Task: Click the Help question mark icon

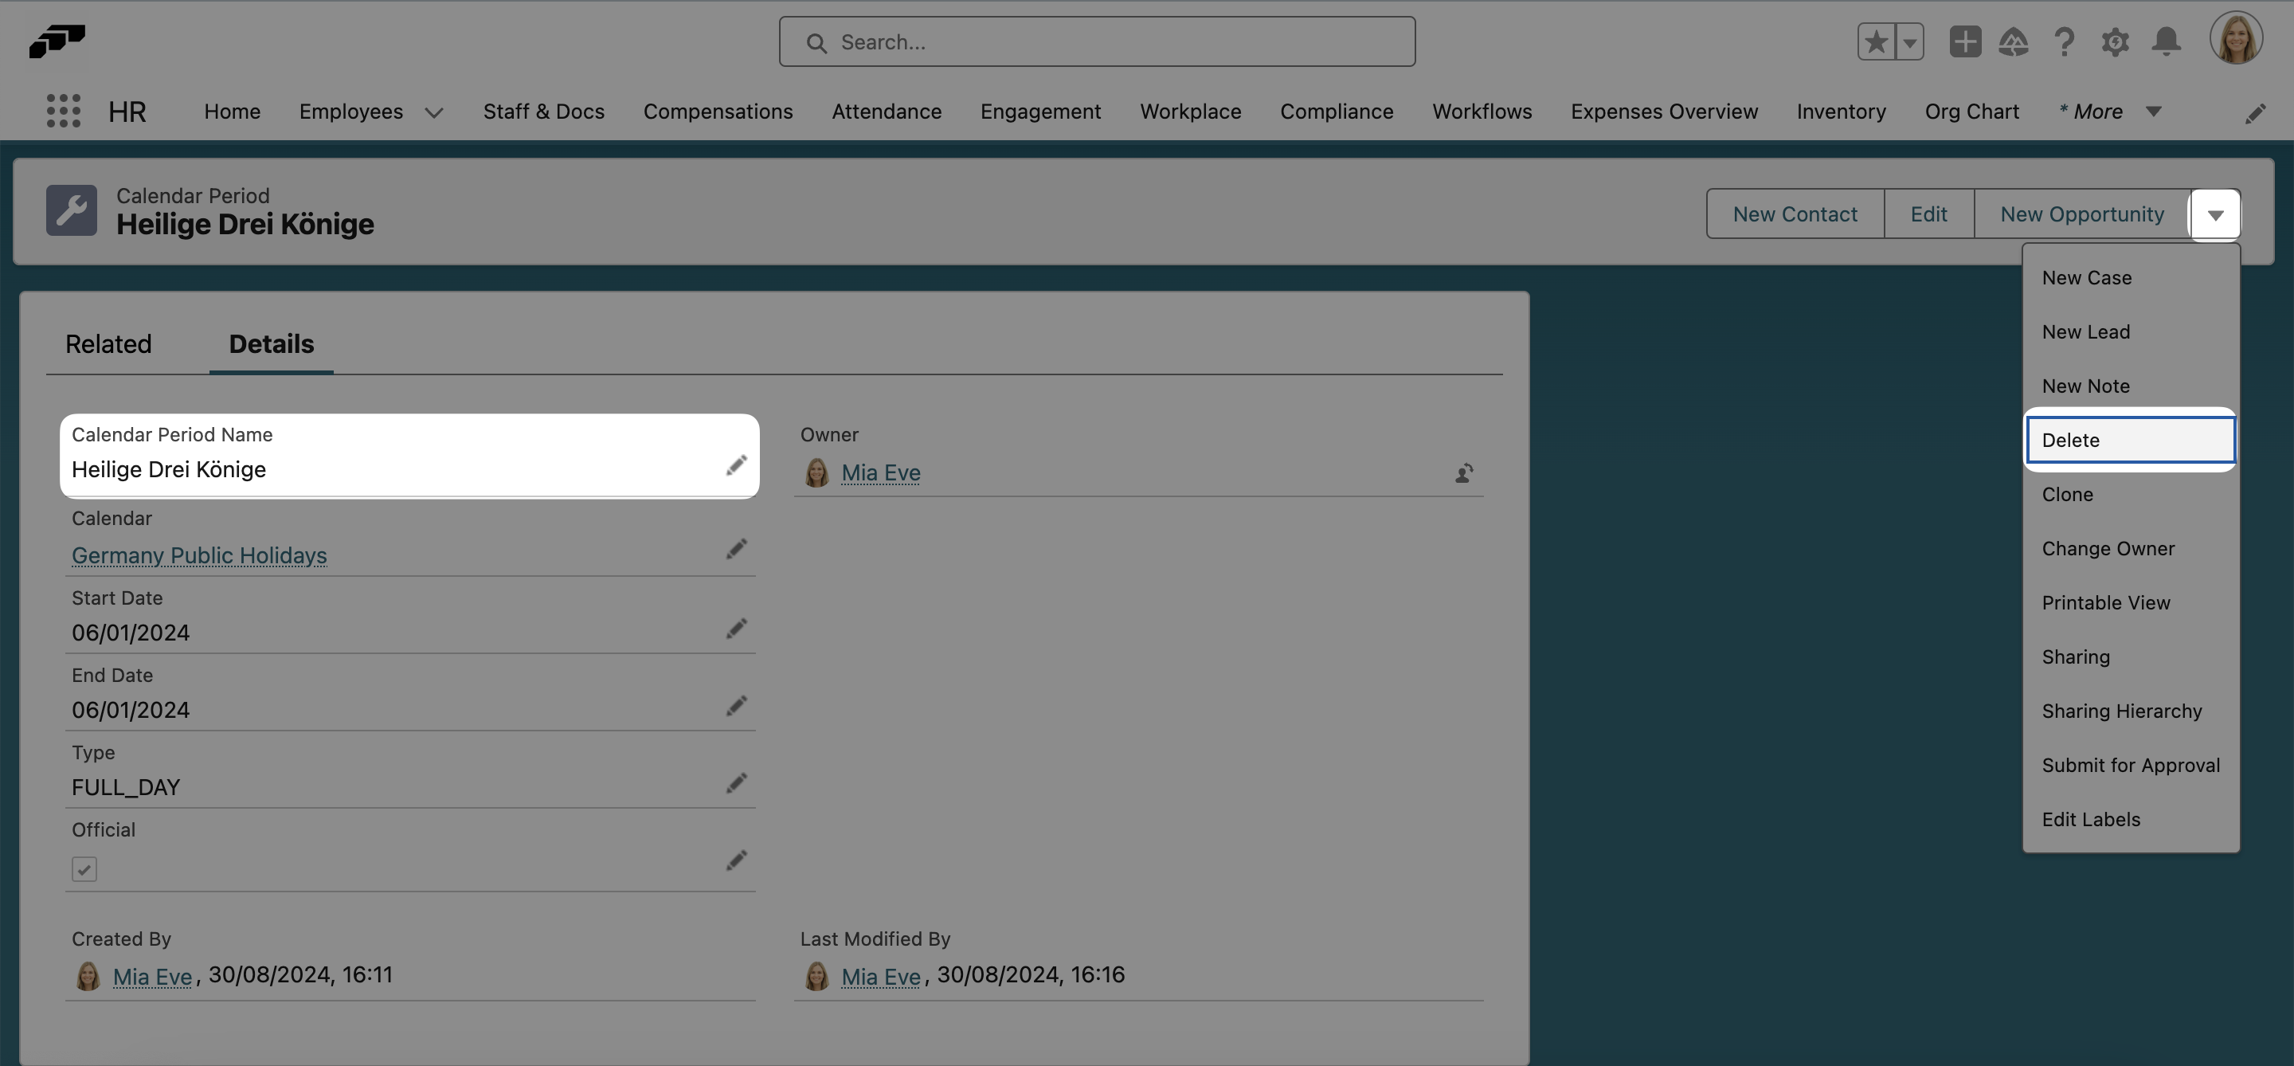Action: coord(2065,41)
